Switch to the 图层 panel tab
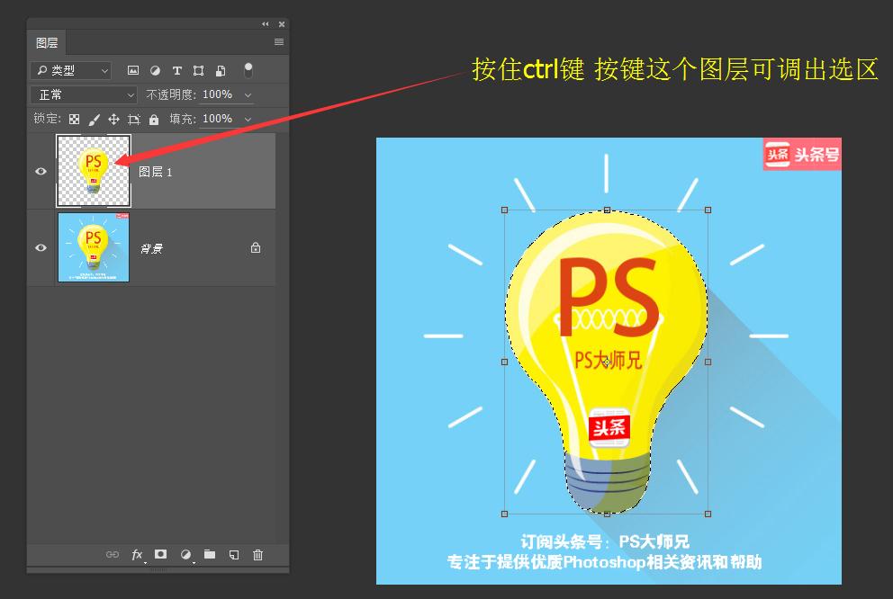 47,41
